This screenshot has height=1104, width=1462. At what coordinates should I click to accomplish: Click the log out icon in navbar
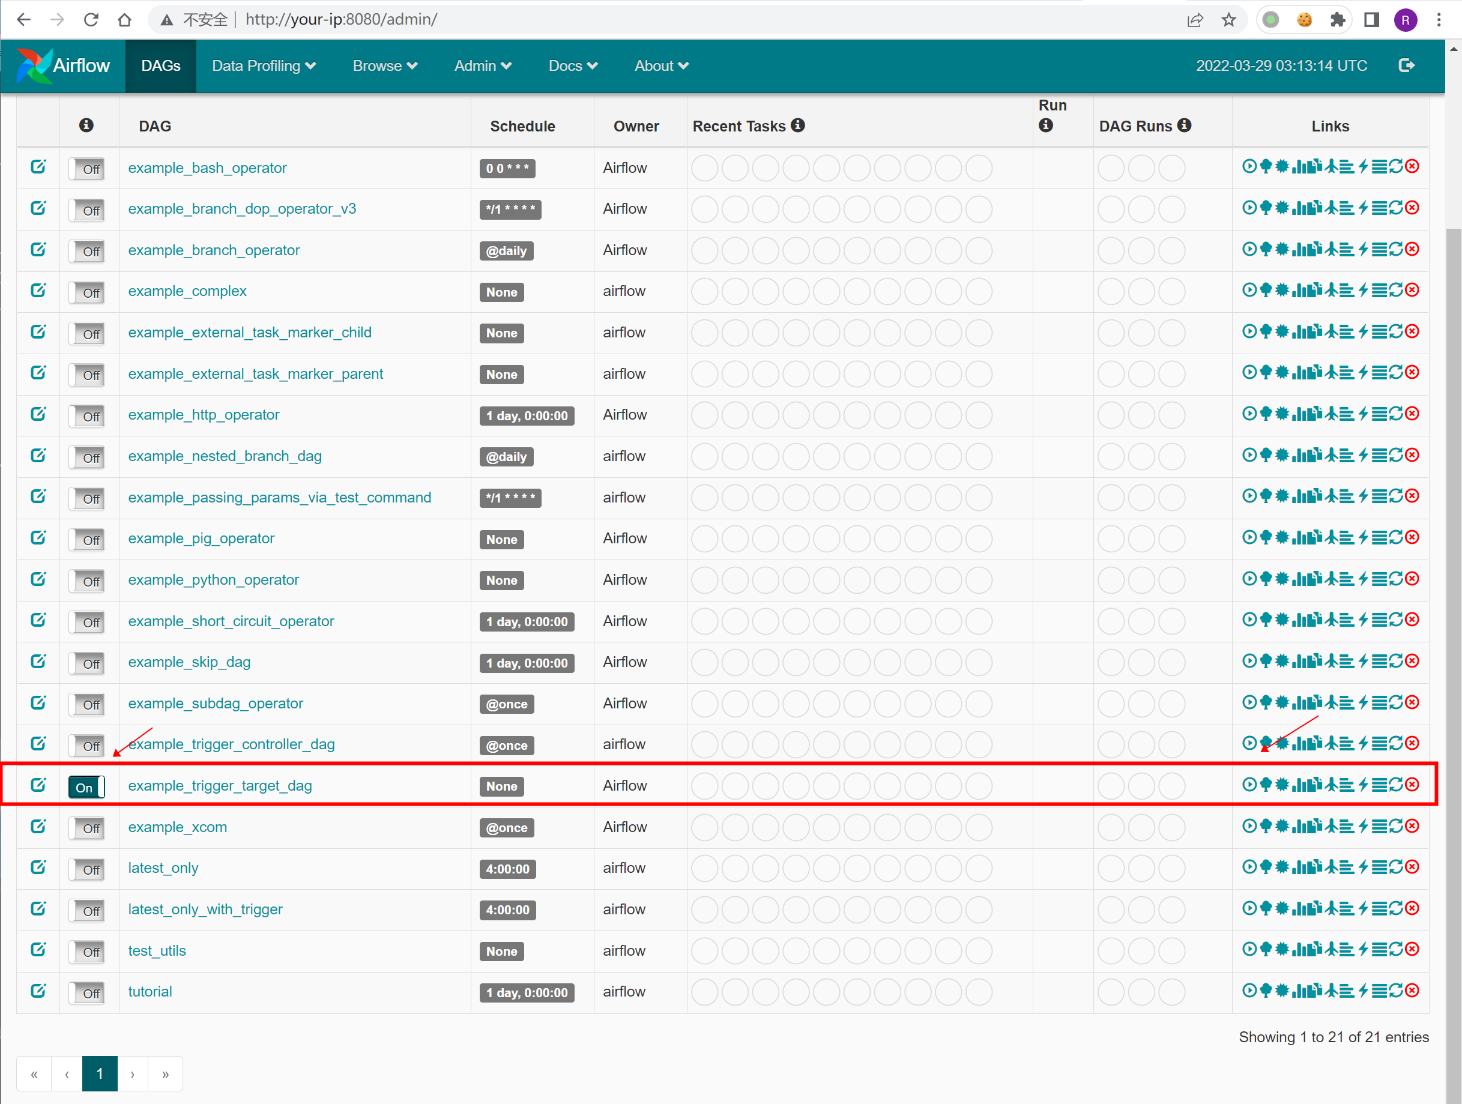[1407, 65]
